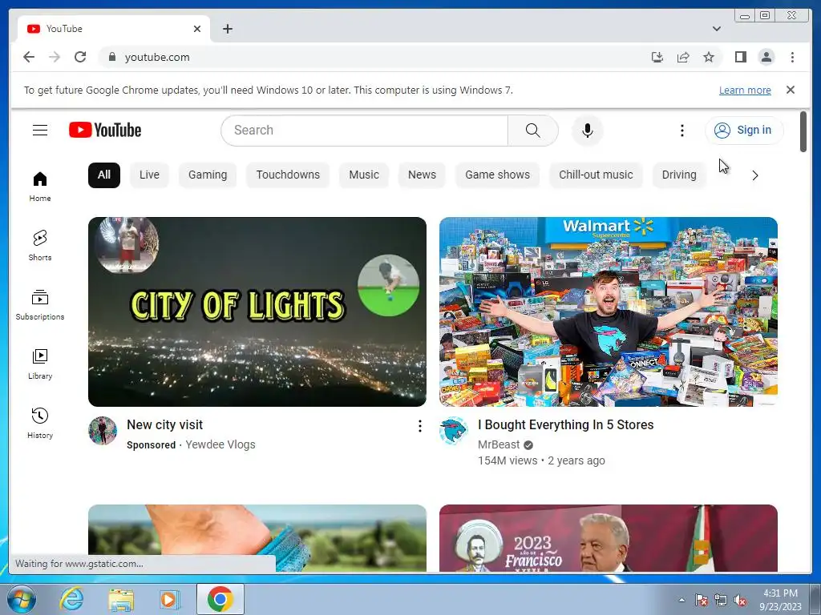Open Shorts in the sidebar

[x=40, y=246]
